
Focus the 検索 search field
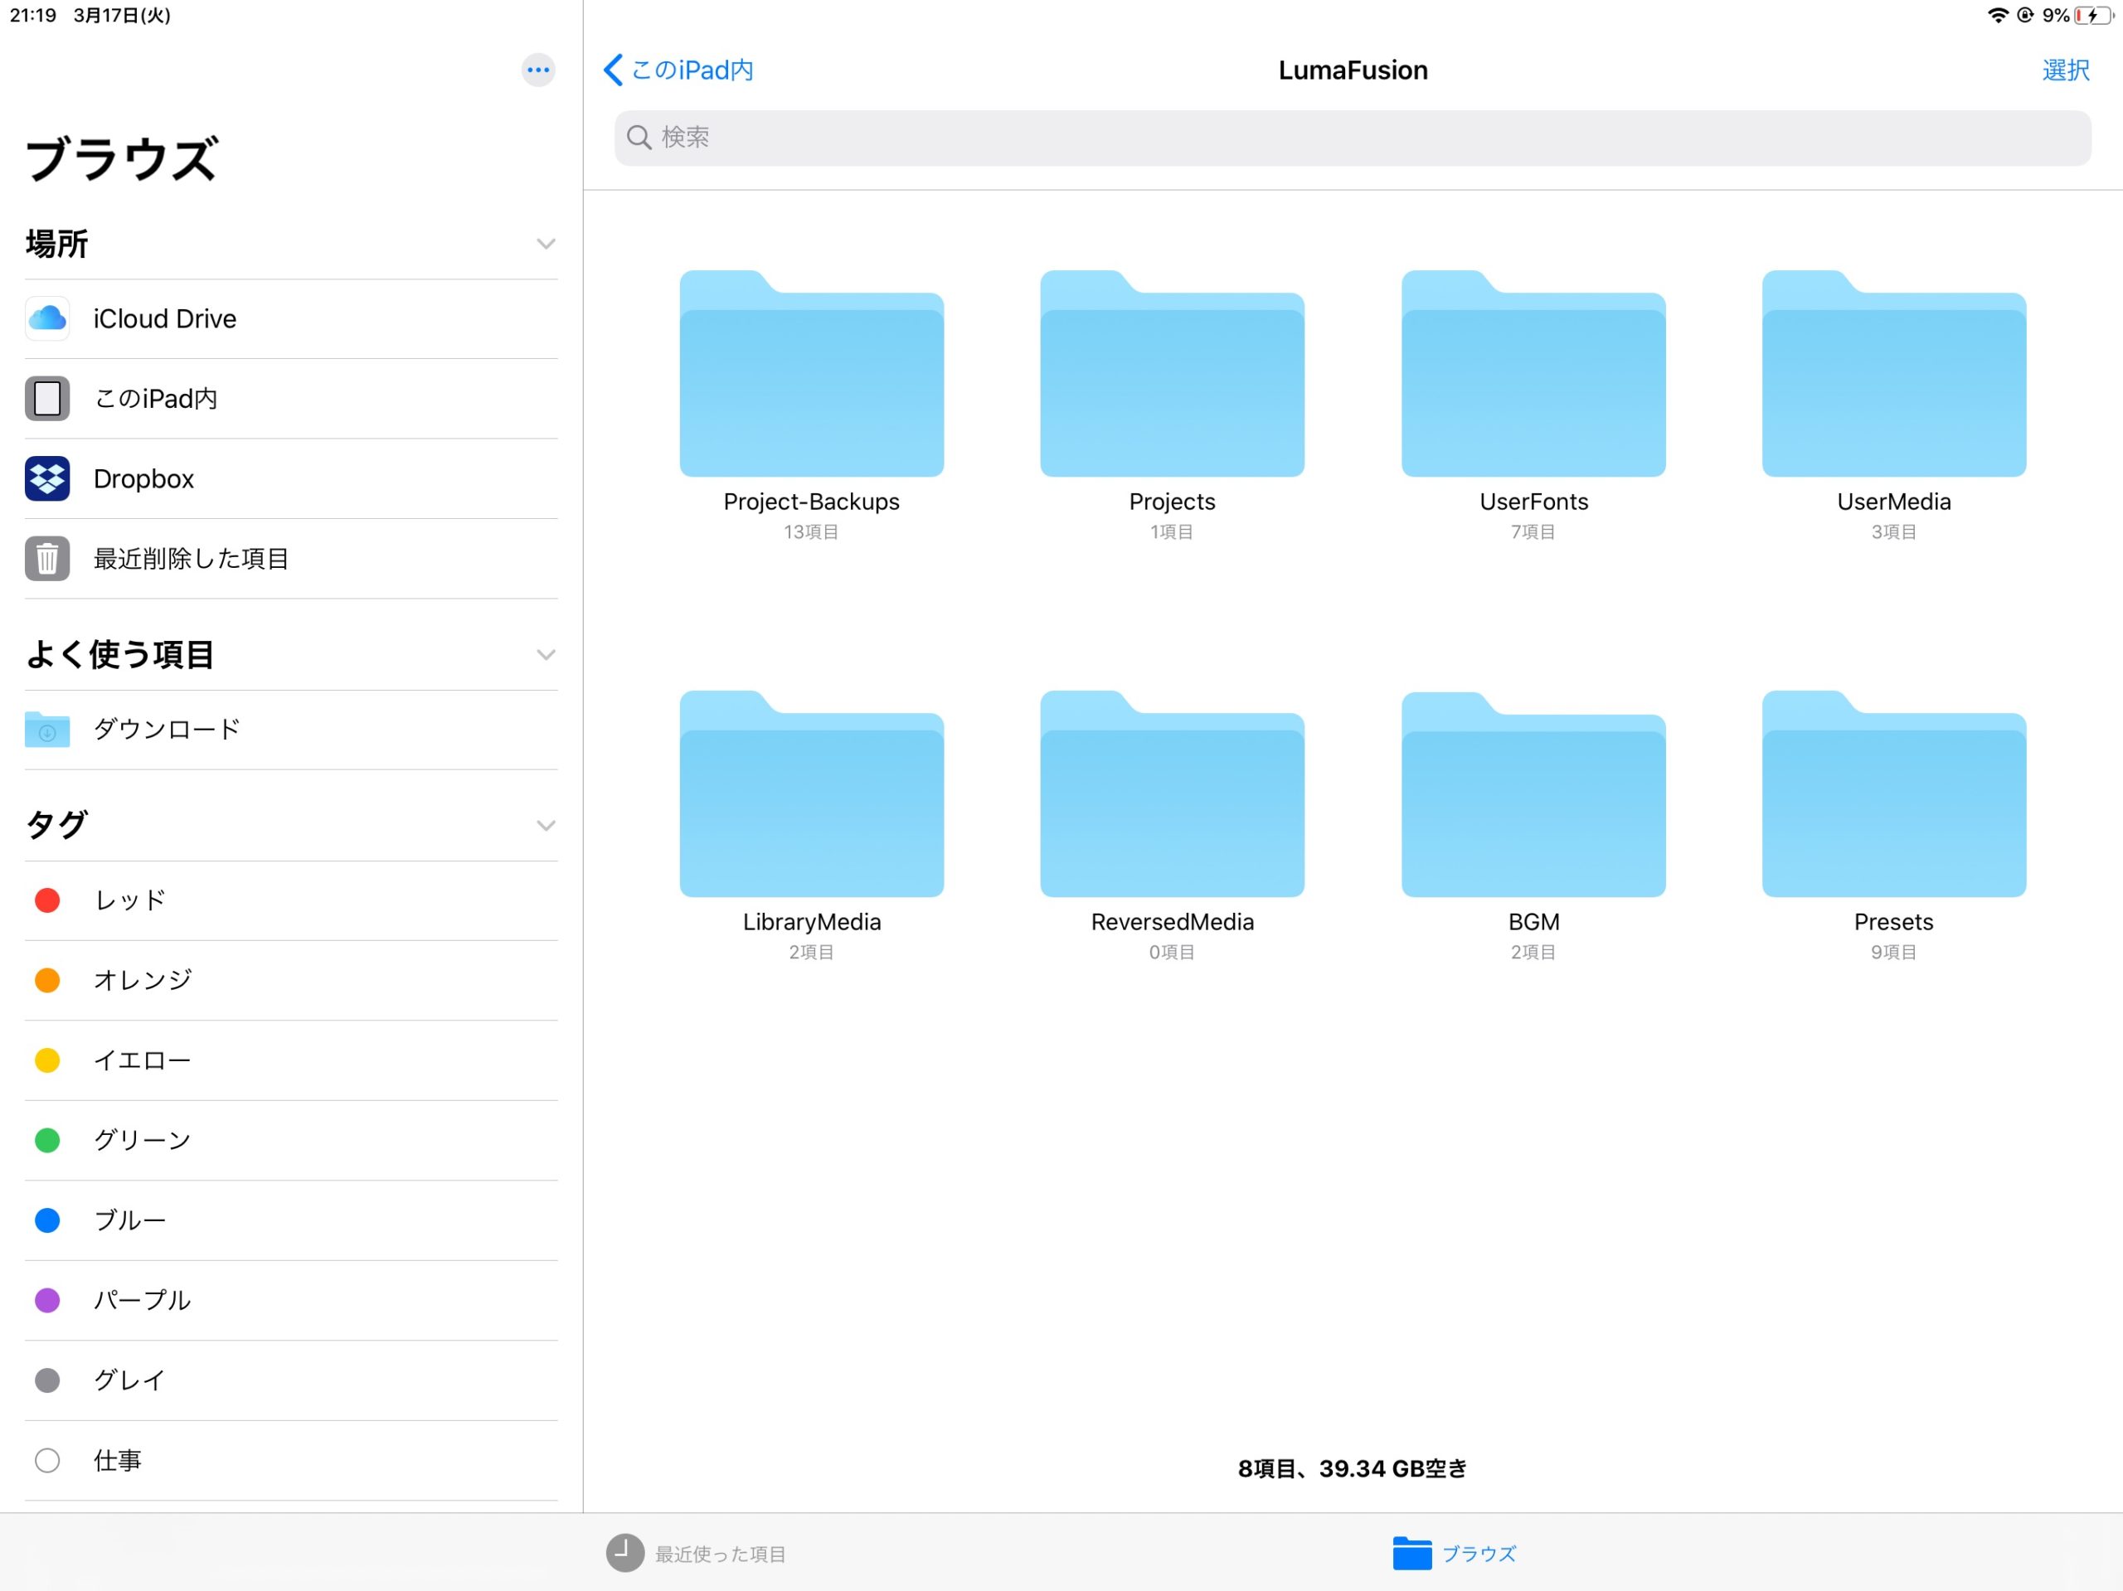(1353, 138)
